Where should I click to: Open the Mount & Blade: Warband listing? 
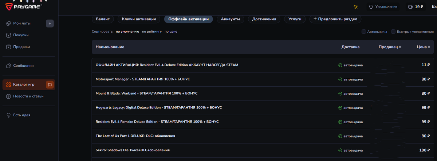tap(146, 94)
